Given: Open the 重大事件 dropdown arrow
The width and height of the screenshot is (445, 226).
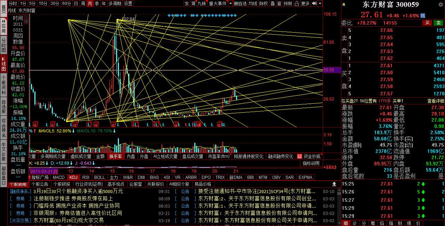Looking at the screenshot, I should 230,3.
